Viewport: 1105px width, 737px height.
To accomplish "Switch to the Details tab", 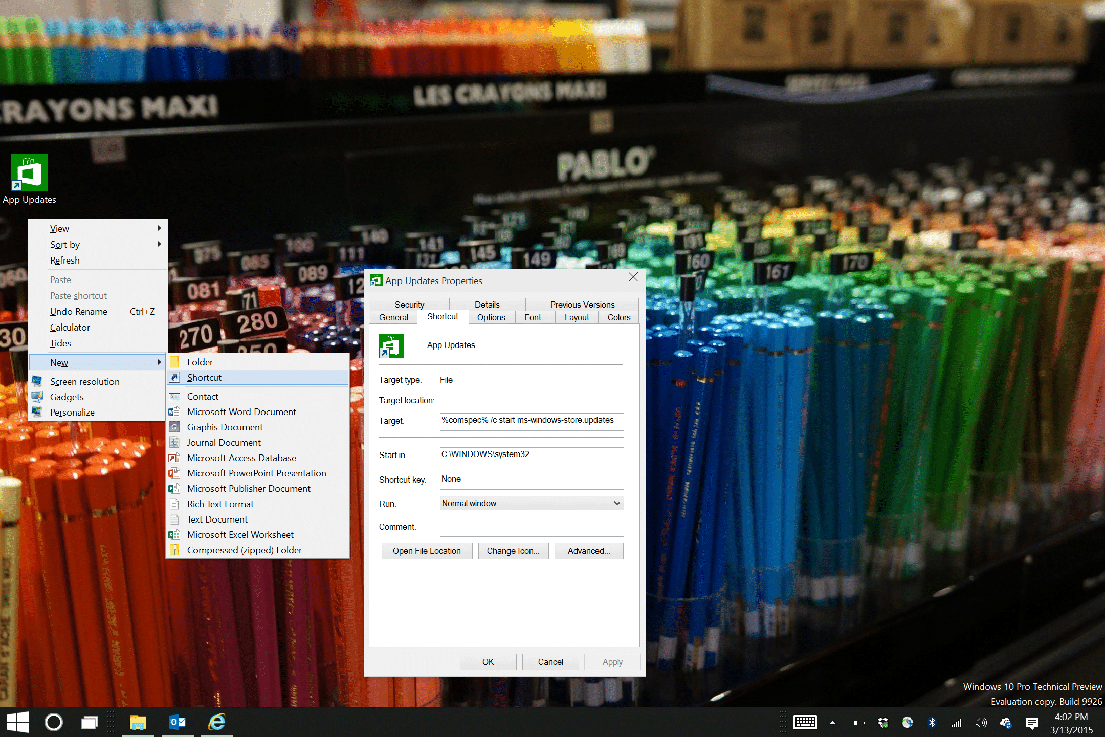I will click(x=487, y=305).
